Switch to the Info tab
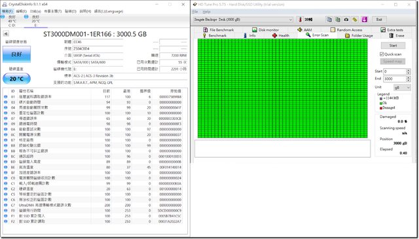The height and width of the screenshot is (239, 419). click(x=249, y=35)
